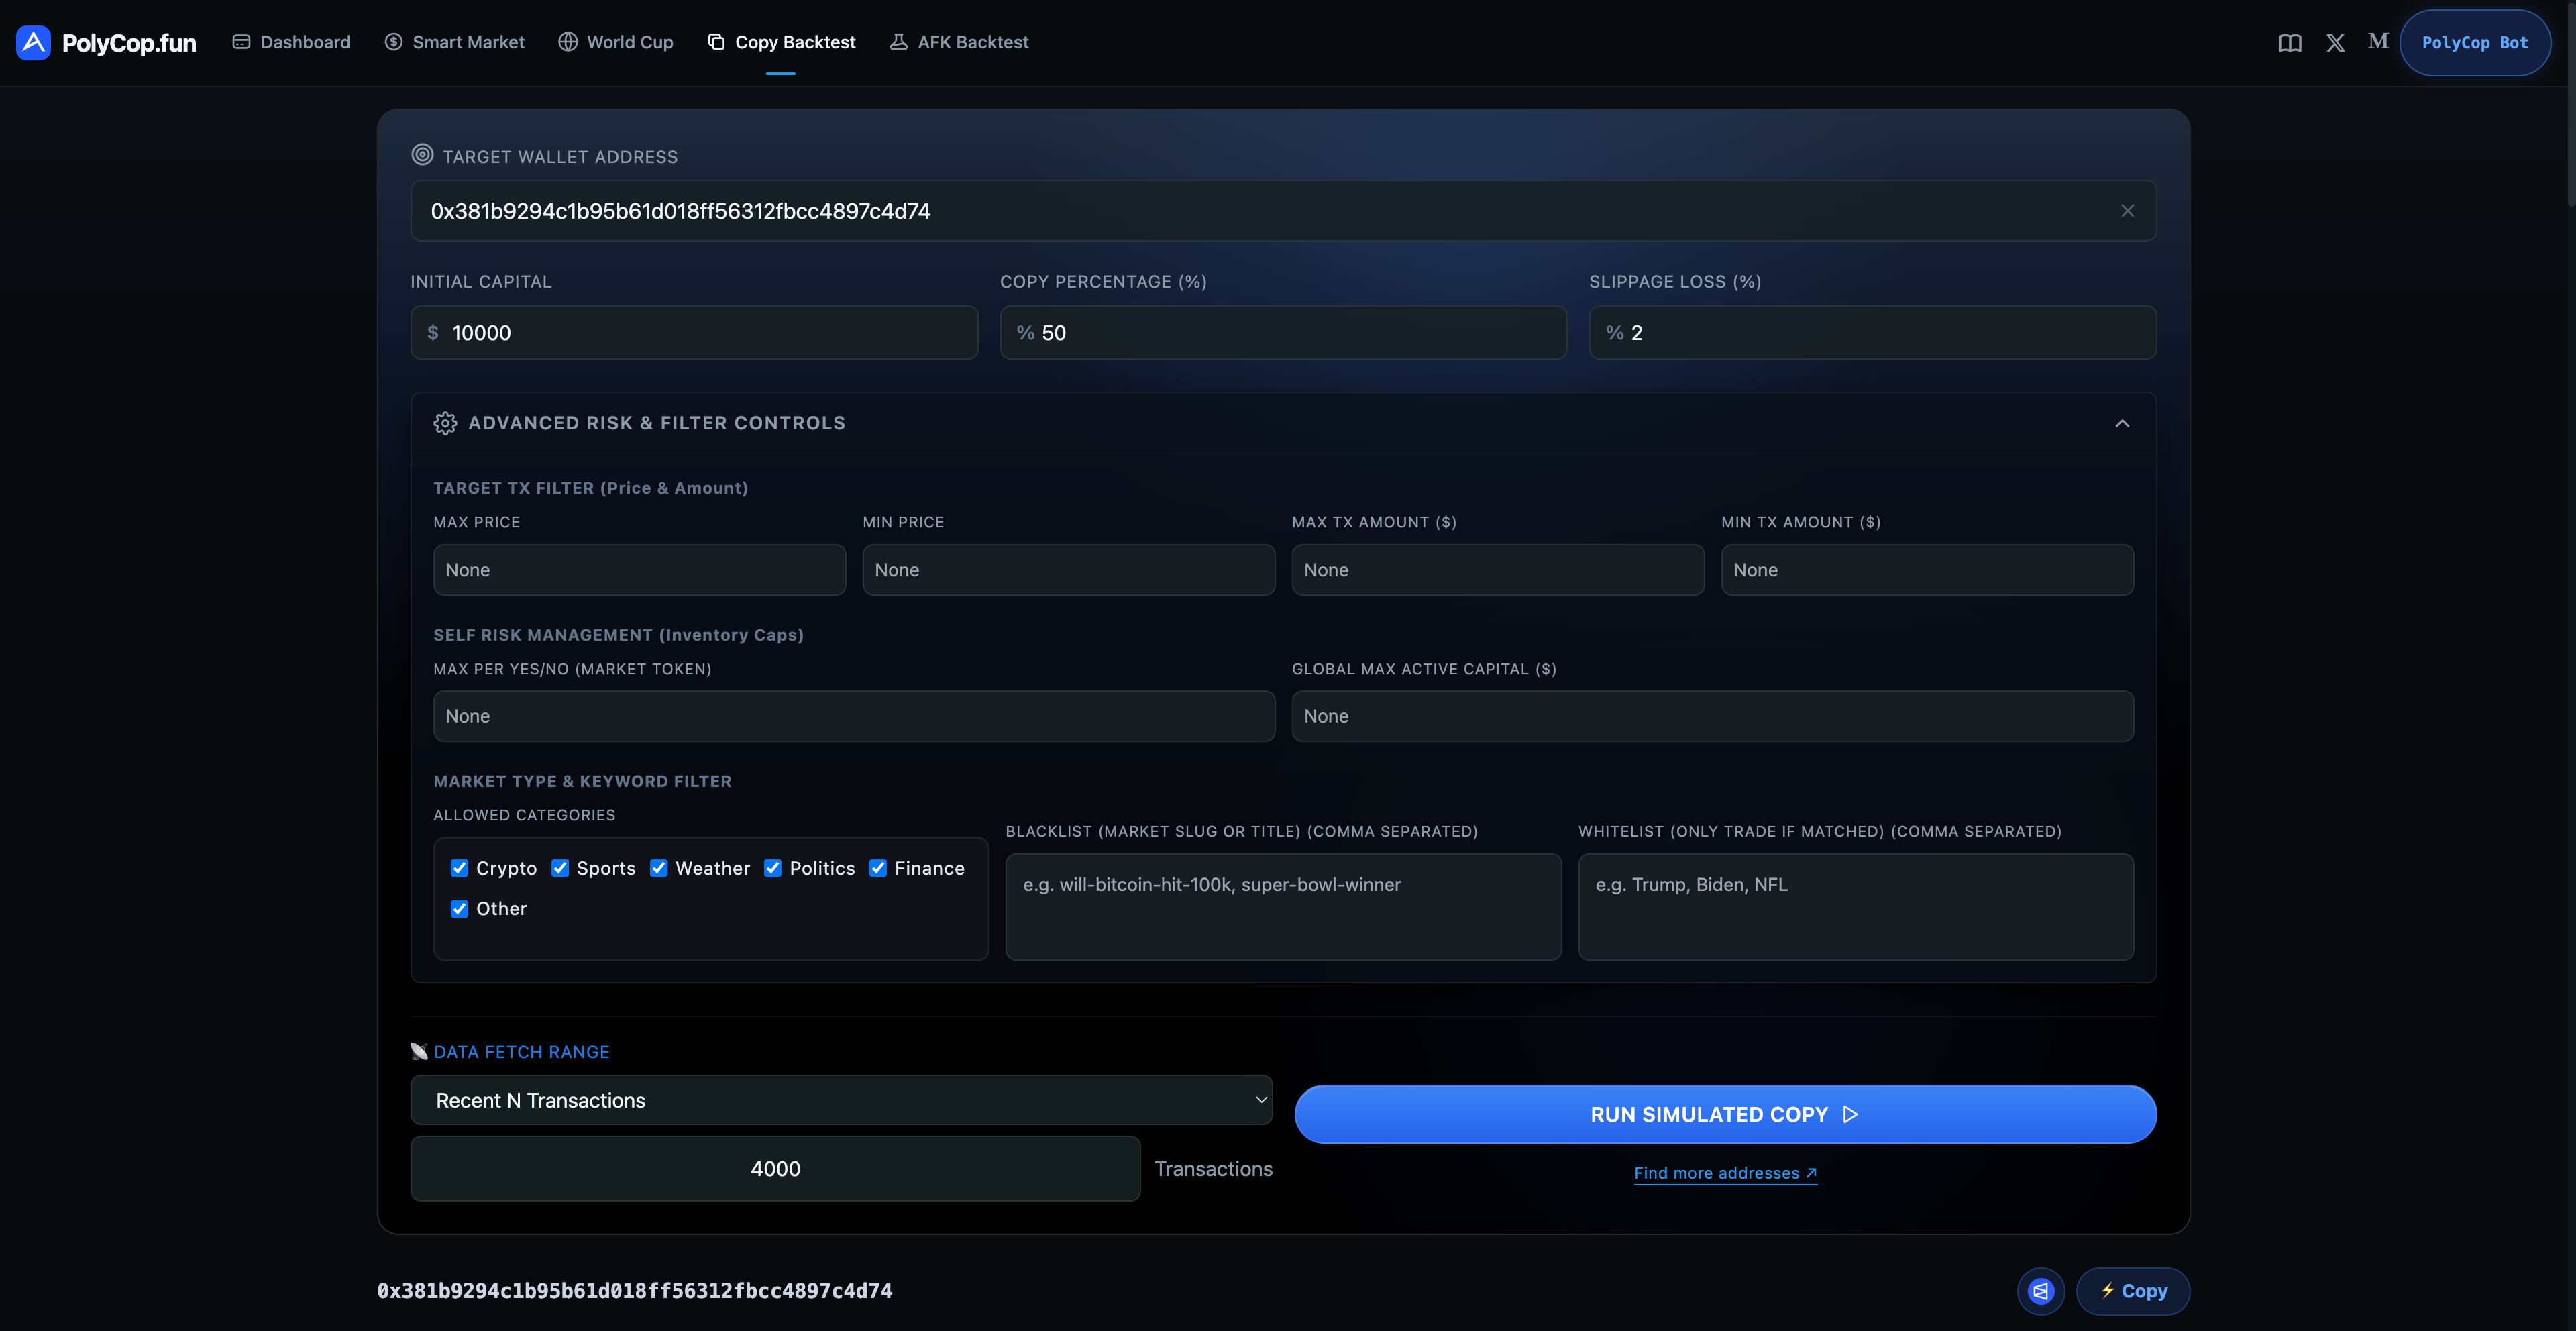
Task: Focus the Initial Capital input
Action: pyautogui.click(x=694, y=333)
